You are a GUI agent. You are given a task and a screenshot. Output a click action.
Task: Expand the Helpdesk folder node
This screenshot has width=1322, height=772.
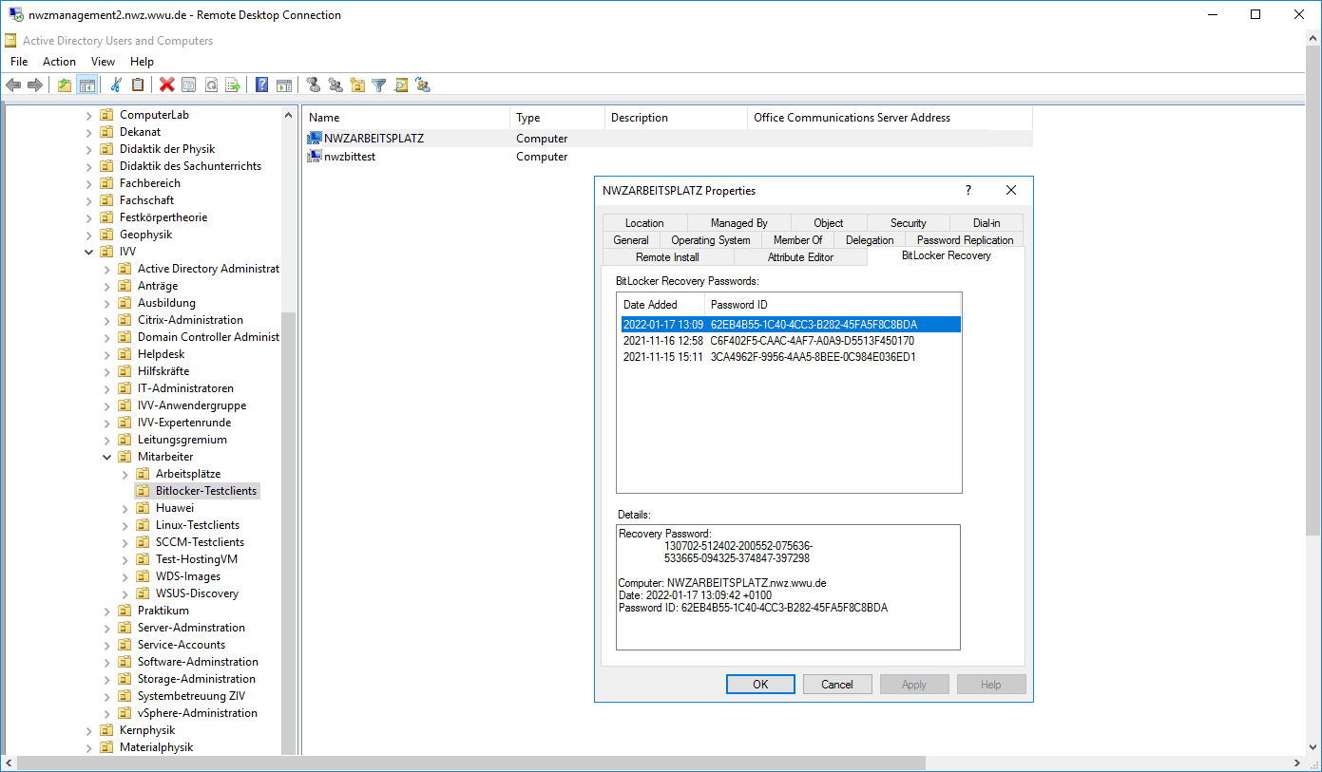pyautogui.click(x=107, y=354)
